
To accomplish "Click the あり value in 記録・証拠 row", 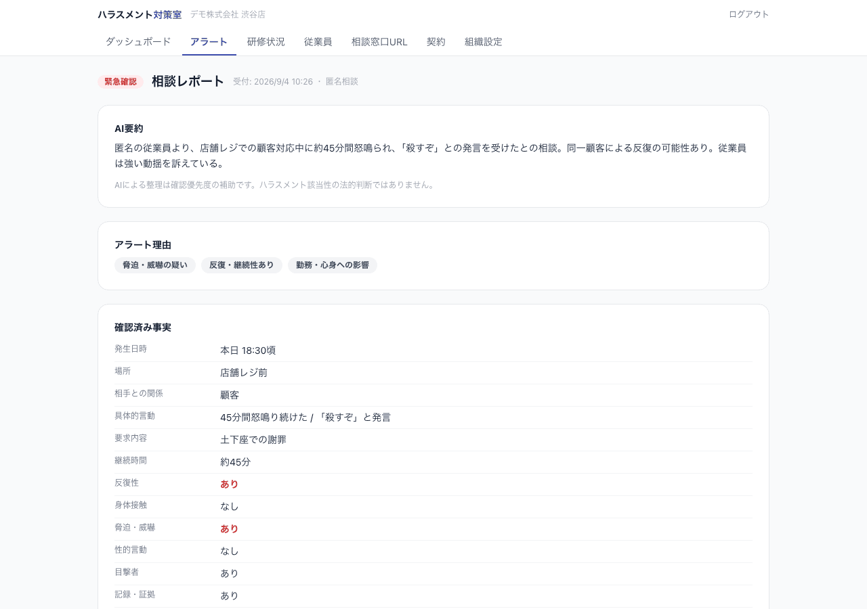I will coord(230,595).
